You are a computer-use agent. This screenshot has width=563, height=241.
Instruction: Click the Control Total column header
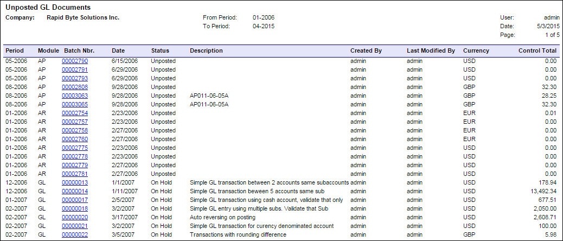click(x=538, y=51)
